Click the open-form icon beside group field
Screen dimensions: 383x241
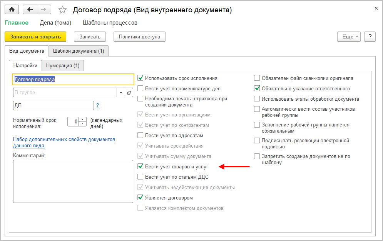pyautogui.click(x=129, y=93)
